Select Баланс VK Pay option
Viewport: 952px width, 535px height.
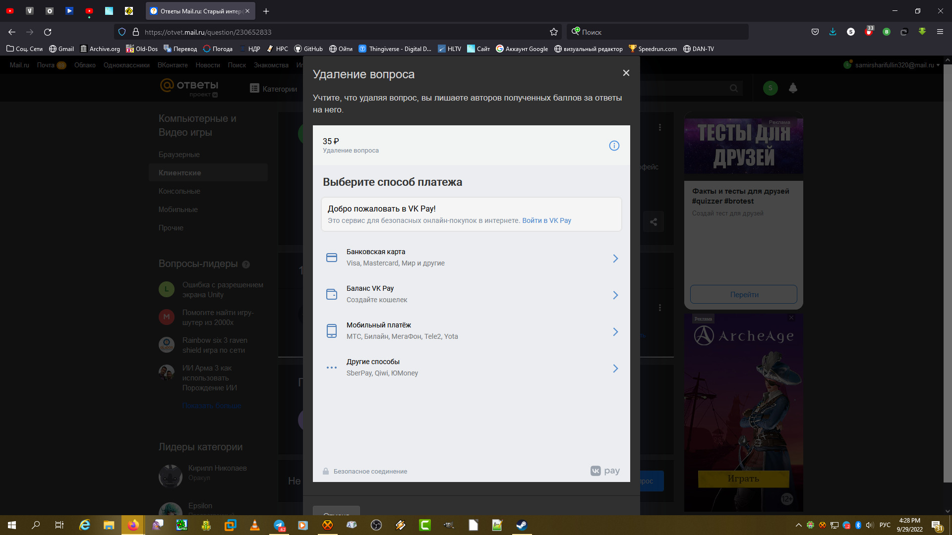[471, 294]
